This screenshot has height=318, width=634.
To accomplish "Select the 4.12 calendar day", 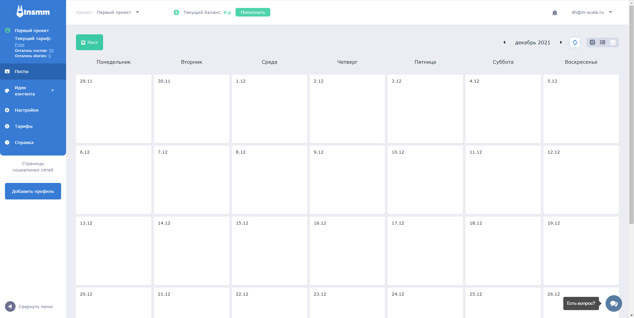I will (x=503, y=109).
